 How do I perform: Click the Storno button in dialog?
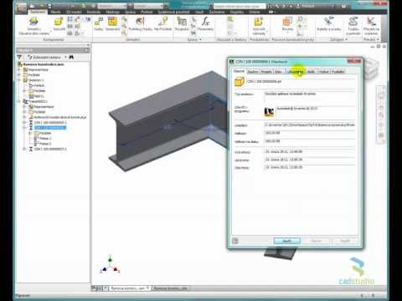pyautogui.click(x=316, y=241)
